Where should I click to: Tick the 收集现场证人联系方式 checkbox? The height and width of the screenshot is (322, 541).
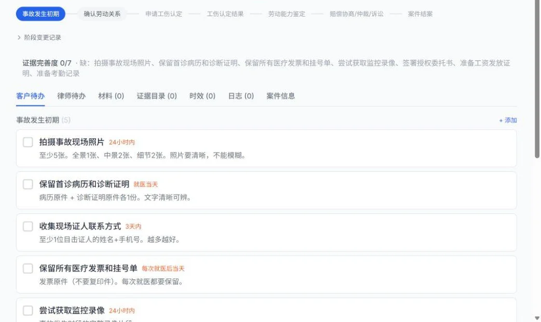(27, 226)
